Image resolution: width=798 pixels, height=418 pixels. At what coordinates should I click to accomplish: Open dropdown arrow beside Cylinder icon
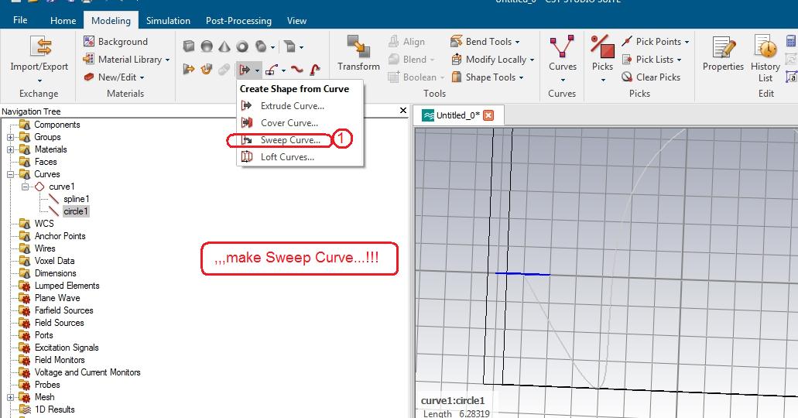point(272,47)
